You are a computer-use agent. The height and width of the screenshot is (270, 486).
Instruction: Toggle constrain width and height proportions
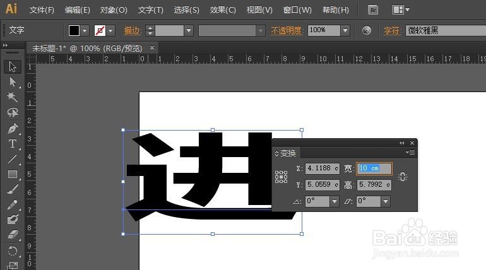coord(403,177)
